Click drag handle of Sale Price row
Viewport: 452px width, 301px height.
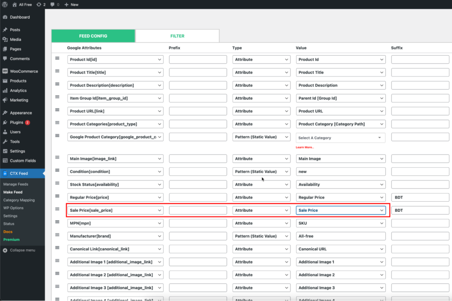click(57, 209)
